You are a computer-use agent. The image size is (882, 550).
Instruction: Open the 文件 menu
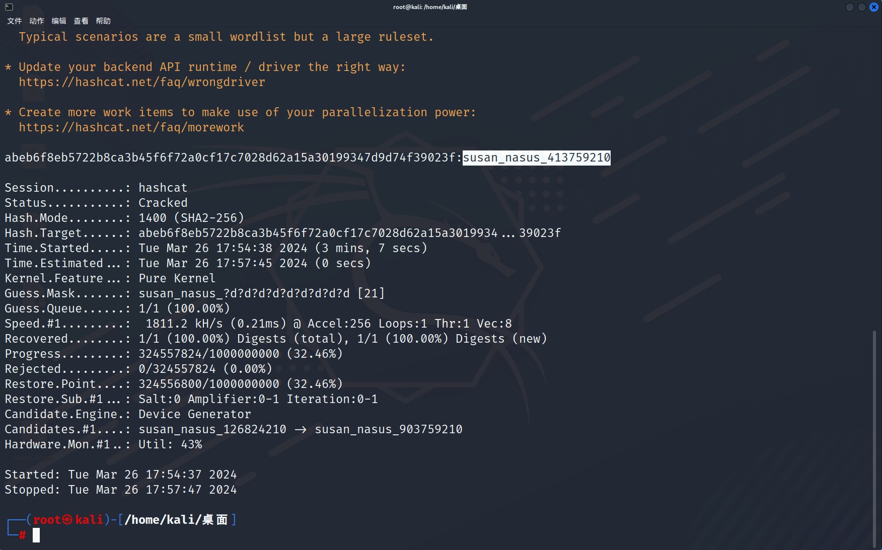pos(15,21)
